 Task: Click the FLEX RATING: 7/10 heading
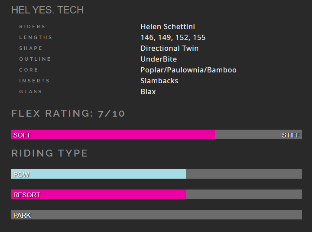(68, 114)
